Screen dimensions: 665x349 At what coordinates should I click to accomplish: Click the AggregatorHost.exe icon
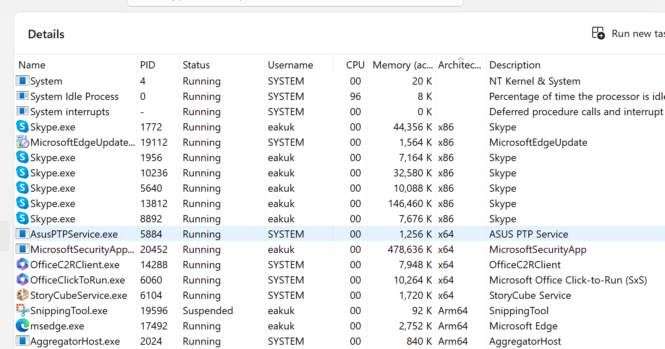click(23, 340)
